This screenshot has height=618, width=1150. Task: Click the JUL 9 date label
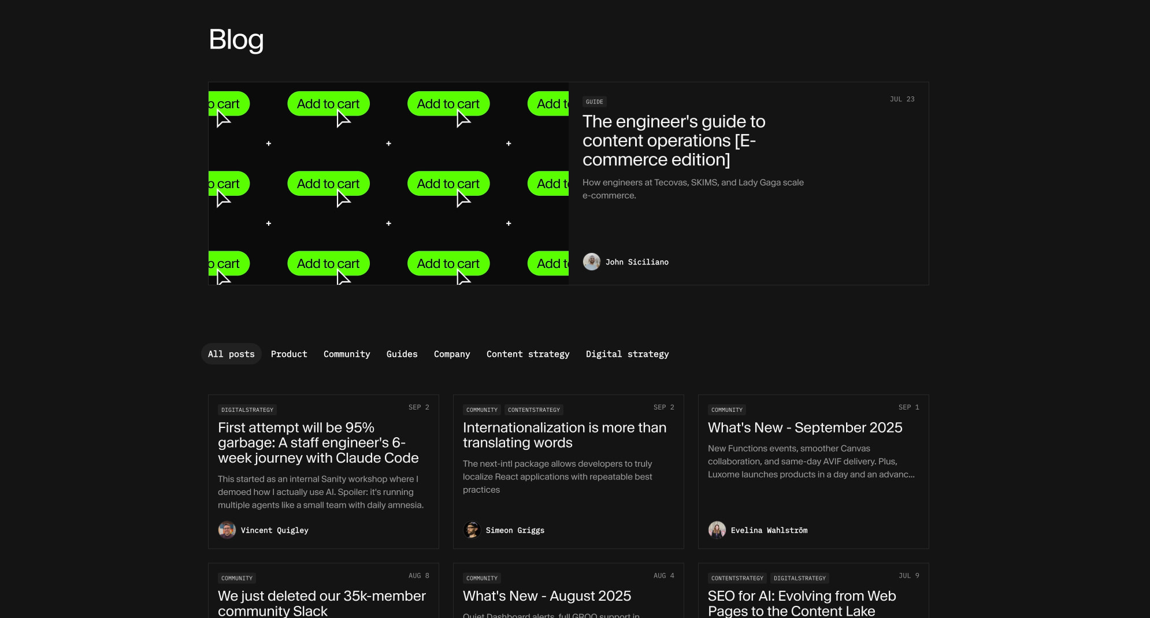click(x=909, y=576)
